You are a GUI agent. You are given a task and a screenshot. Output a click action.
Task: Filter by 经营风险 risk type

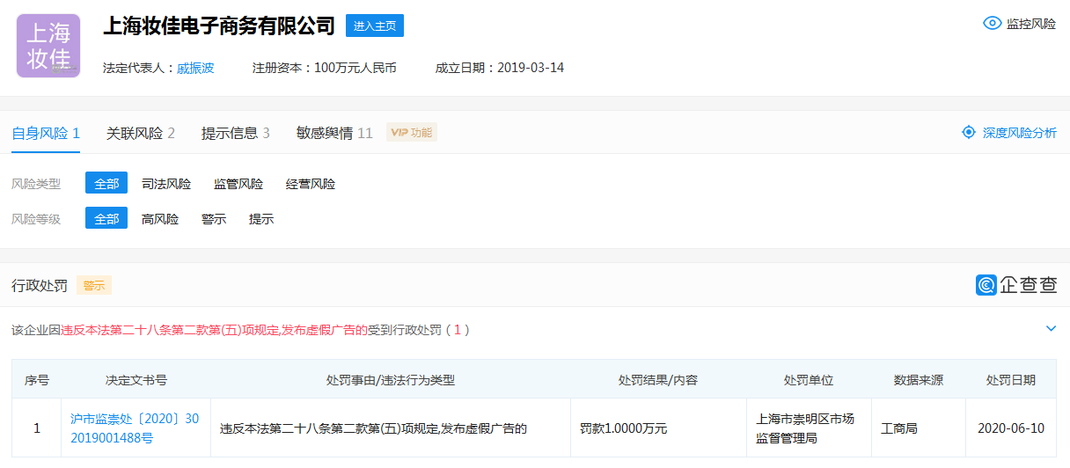click(311, 184)
